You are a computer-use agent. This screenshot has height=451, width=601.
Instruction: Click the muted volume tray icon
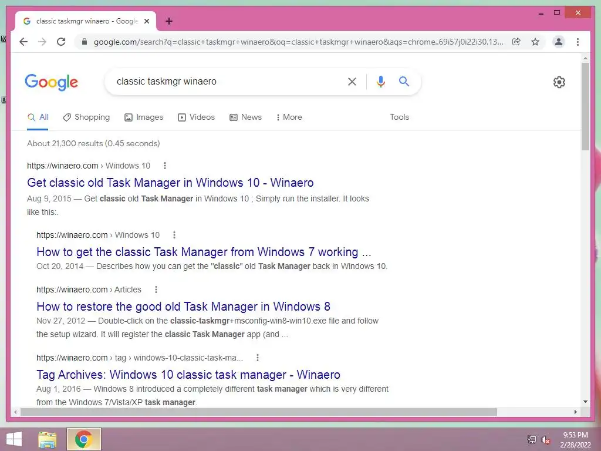pos(545,439)
